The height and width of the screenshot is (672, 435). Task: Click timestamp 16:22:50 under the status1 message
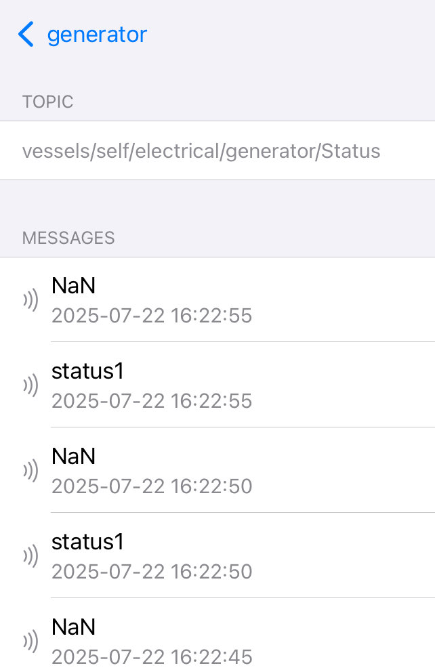pos(152,571)
